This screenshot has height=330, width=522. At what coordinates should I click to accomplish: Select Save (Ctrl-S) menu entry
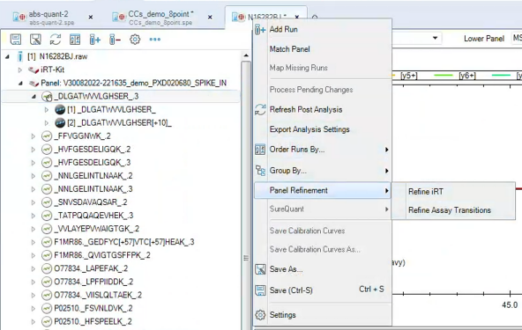click(x=322, y=290)
